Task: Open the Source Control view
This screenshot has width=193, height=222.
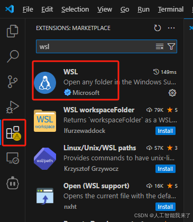Action: click(x=13, y=82)
